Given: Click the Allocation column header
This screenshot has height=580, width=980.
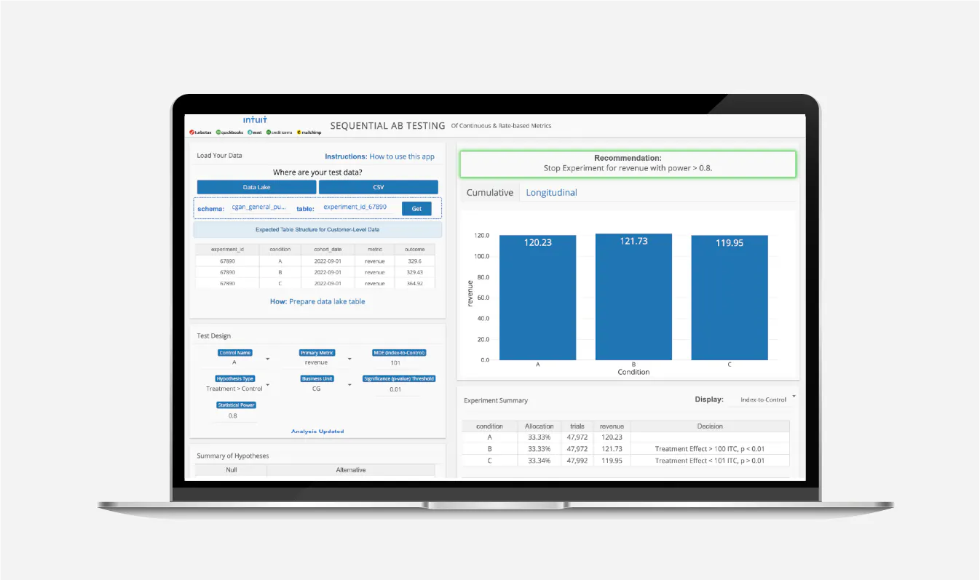Looking at the screenshot, I should 540,426.
